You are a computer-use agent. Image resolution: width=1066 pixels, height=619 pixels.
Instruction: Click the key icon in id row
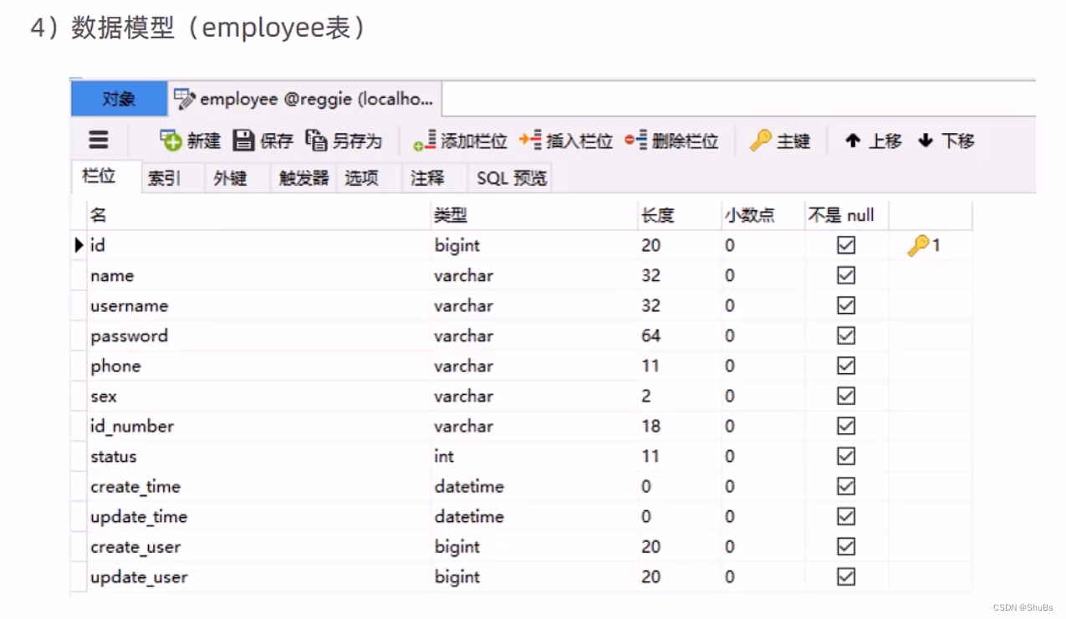[918, 246]
